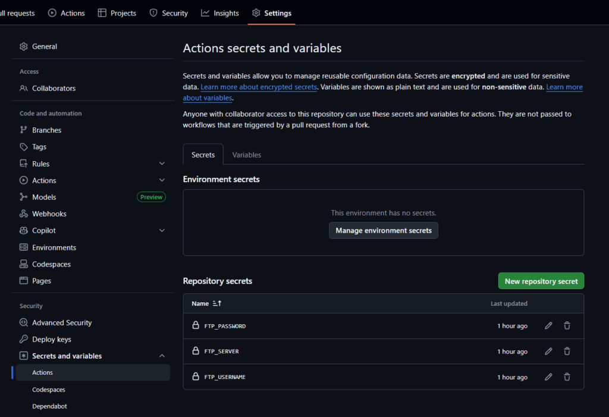The width and height of the screenshot is (609, 417).
Task: Edit the FTP_PASSWORD secret with pencil icon
Action: [548, 325]
